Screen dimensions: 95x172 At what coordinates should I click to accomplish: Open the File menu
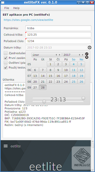7,8
